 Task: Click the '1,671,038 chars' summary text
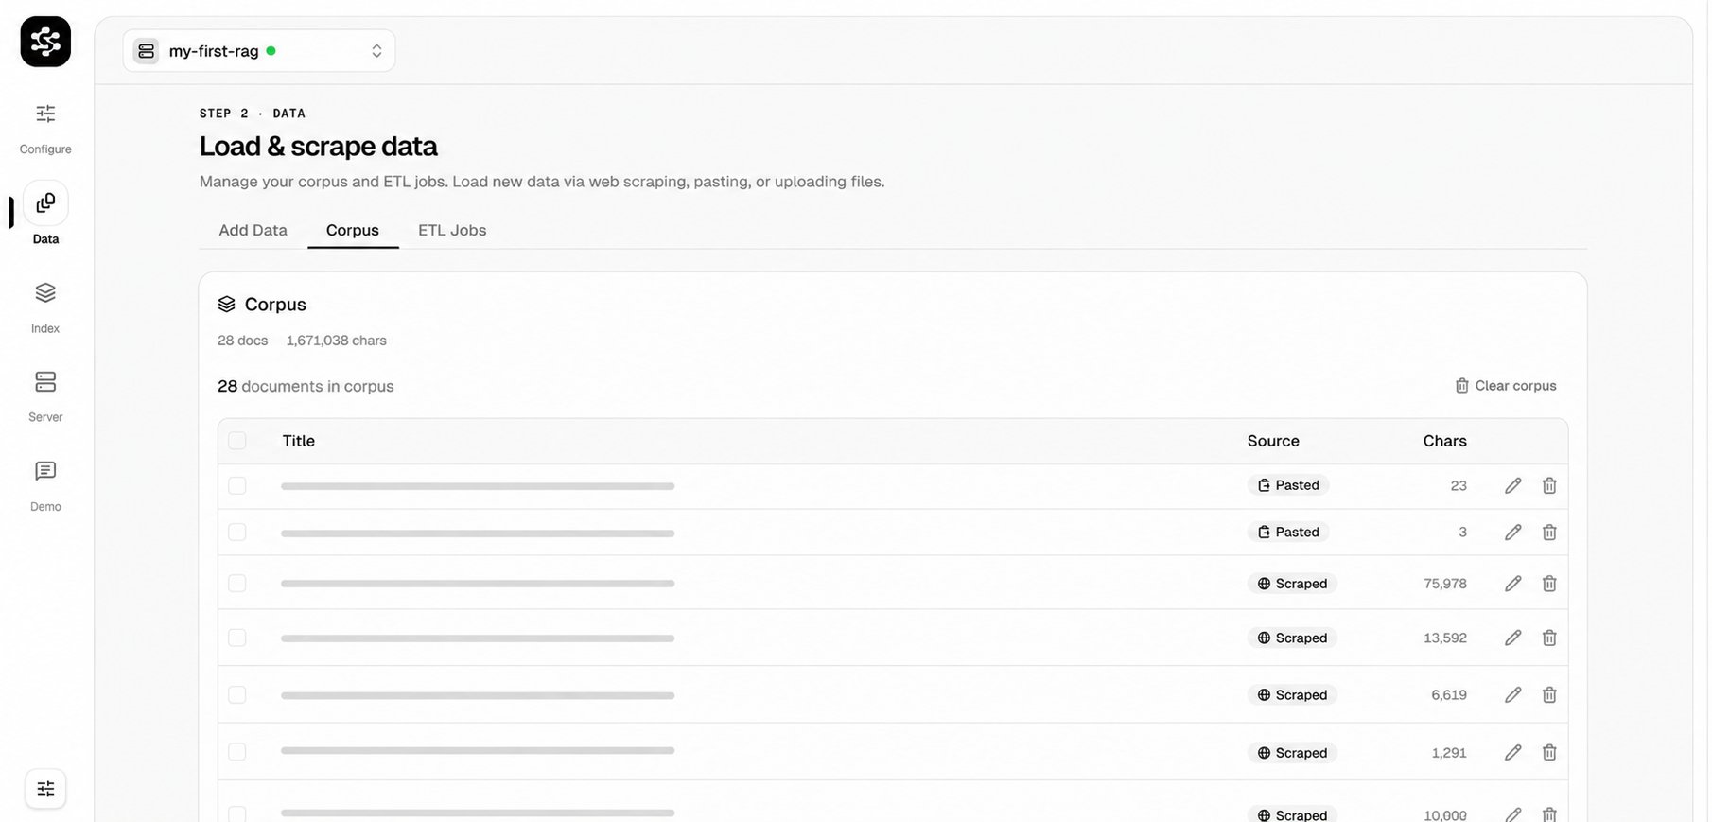tap(336, 341)
